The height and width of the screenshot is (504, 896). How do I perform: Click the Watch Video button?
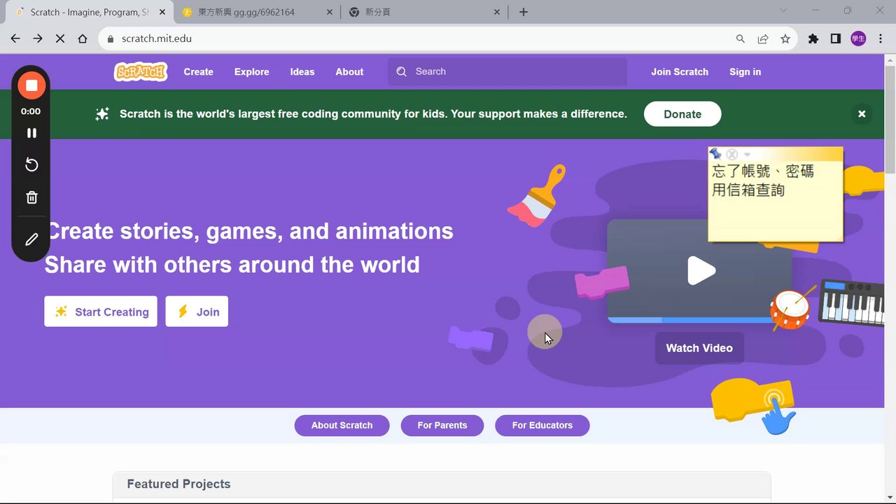[x=699, y=348]
